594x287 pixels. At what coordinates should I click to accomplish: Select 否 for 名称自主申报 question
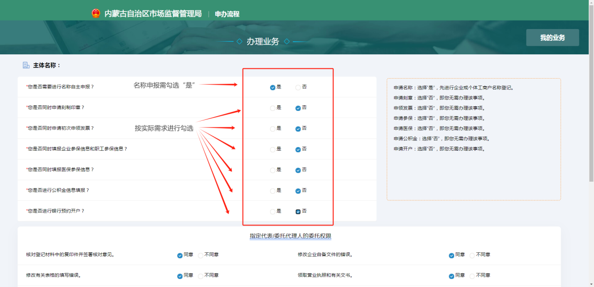[298, 88]
